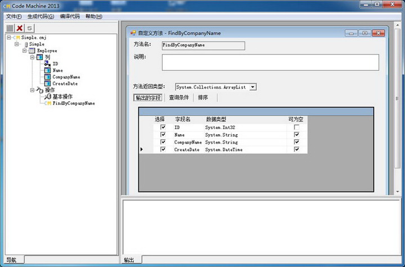Collapse the 操作 operations node
Image resolution: width=405 pixels, height=267 pixels.
click(32, 90)
